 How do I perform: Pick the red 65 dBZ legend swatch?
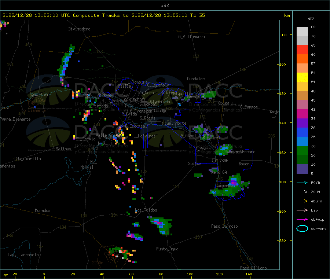[302, 49]
